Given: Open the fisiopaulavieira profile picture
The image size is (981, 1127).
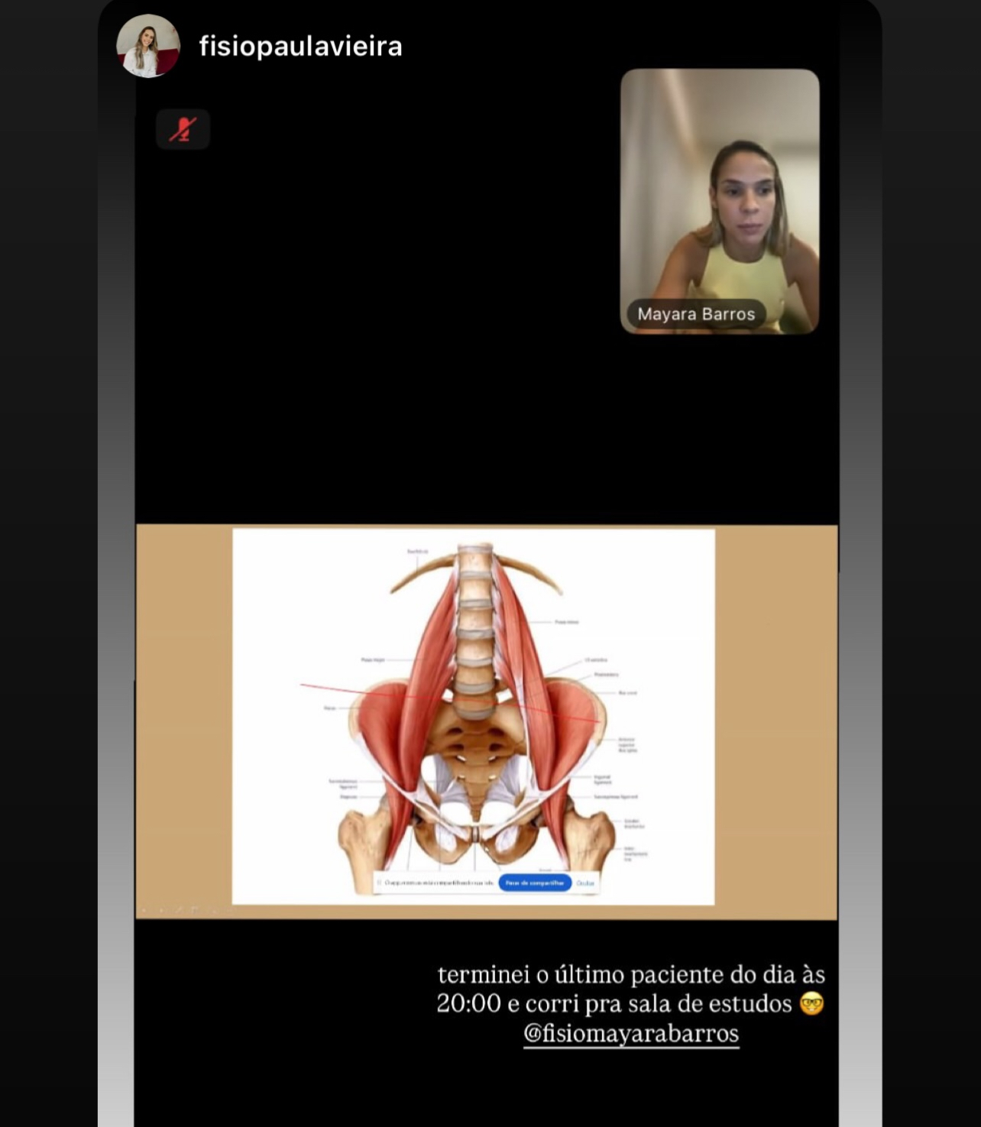Looking at the screenshot, I should pos(147,46).
